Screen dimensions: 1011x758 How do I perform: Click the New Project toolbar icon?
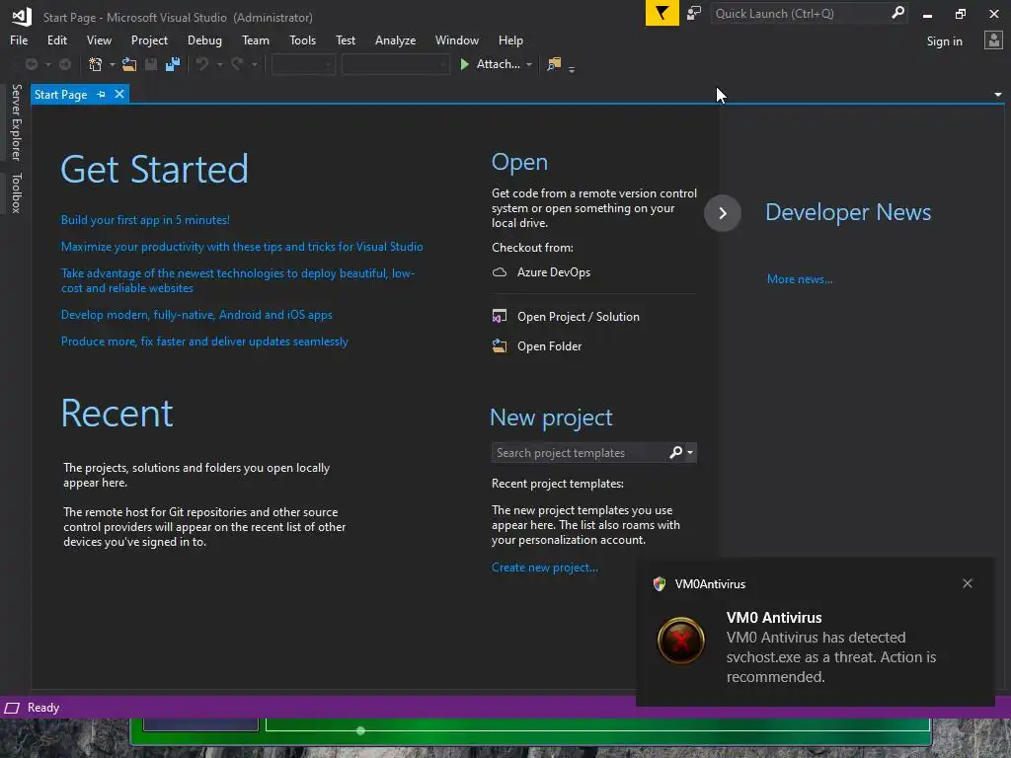96,64
